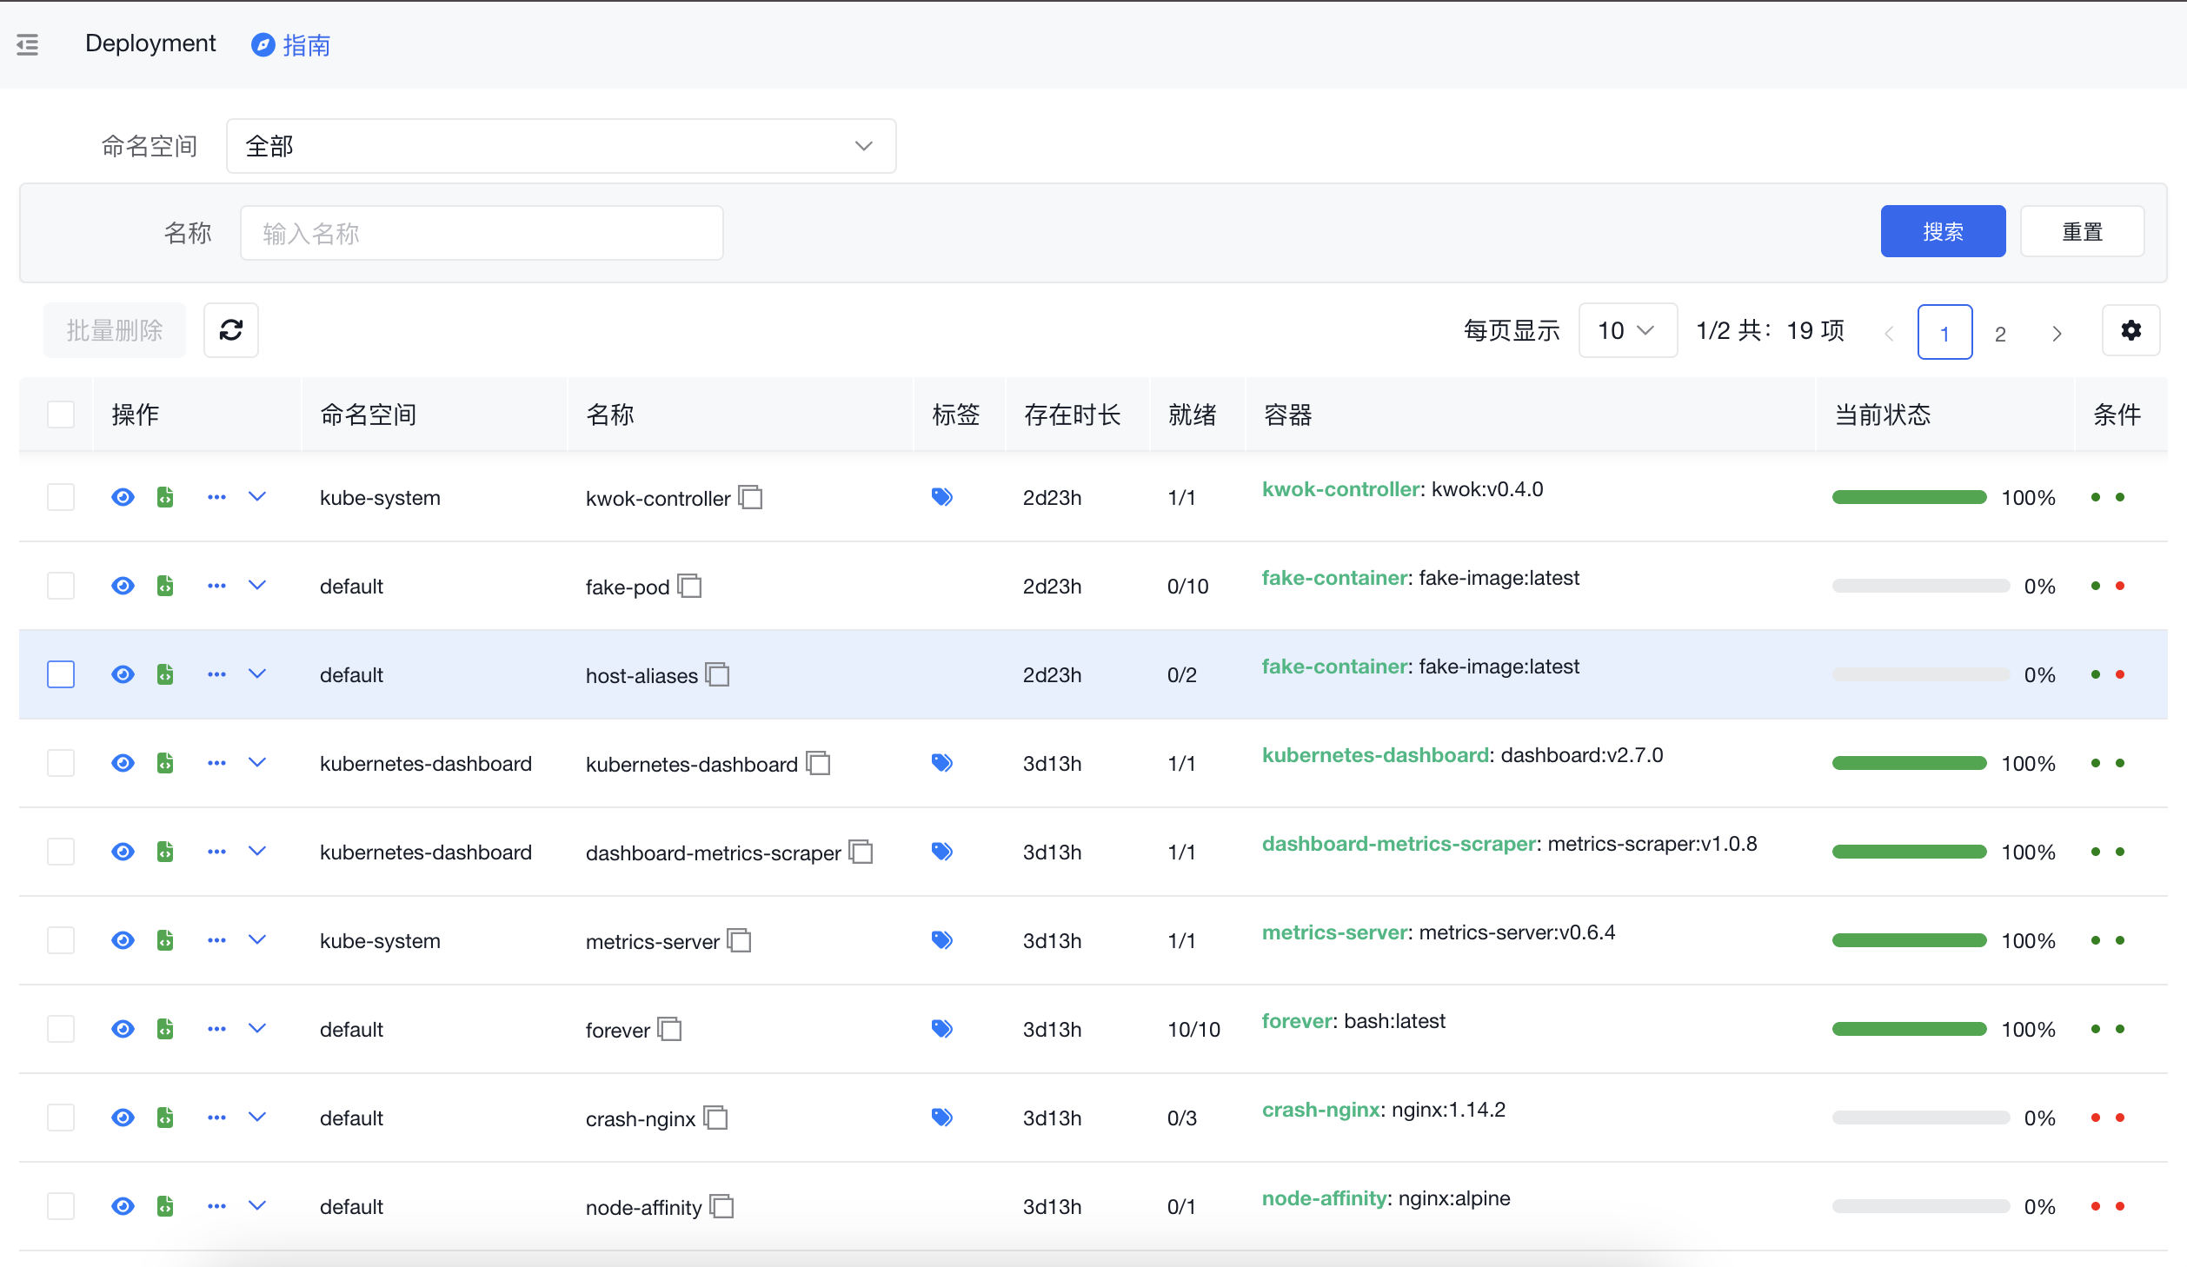Viewport: 2187px width, 1267px height.
Task: Expand actions chevron for metrics-server
Action: click(x=257, y=940)
